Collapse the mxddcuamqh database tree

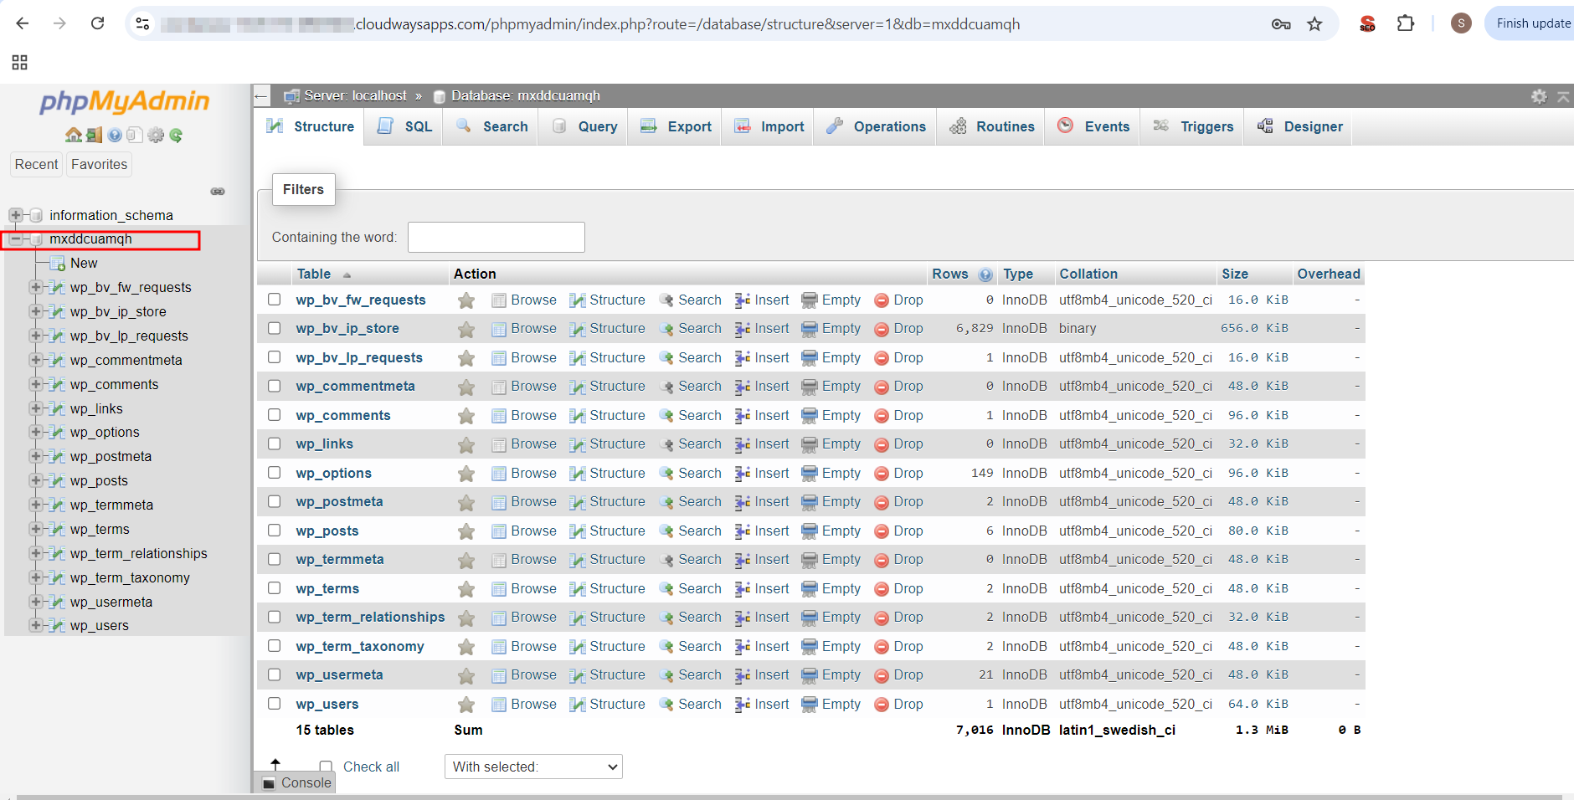(15, 239)
